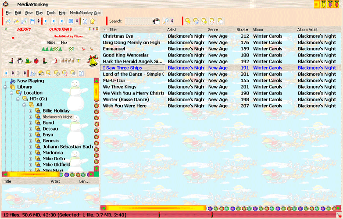The image size is (343, 219).
Task: Click the yellow helmet icon above tree
Action: [41, 73]
